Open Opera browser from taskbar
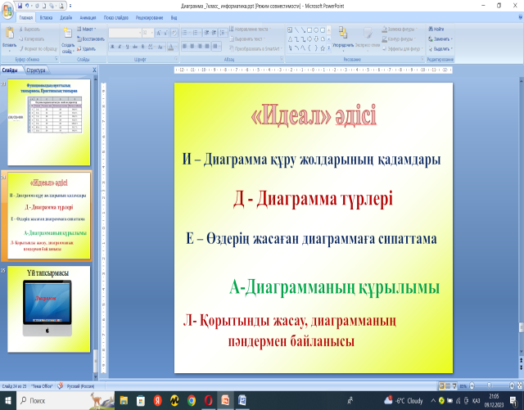 (x=209, y=400)
